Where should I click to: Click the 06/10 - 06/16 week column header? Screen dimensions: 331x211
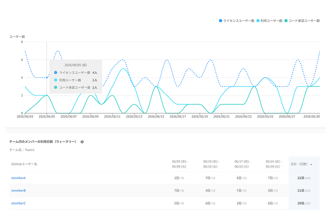[x=211, y=164]
